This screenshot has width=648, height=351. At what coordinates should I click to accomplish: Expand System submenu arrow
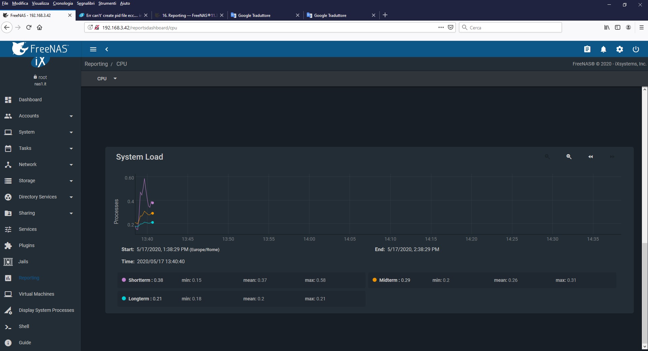[71, 132]
